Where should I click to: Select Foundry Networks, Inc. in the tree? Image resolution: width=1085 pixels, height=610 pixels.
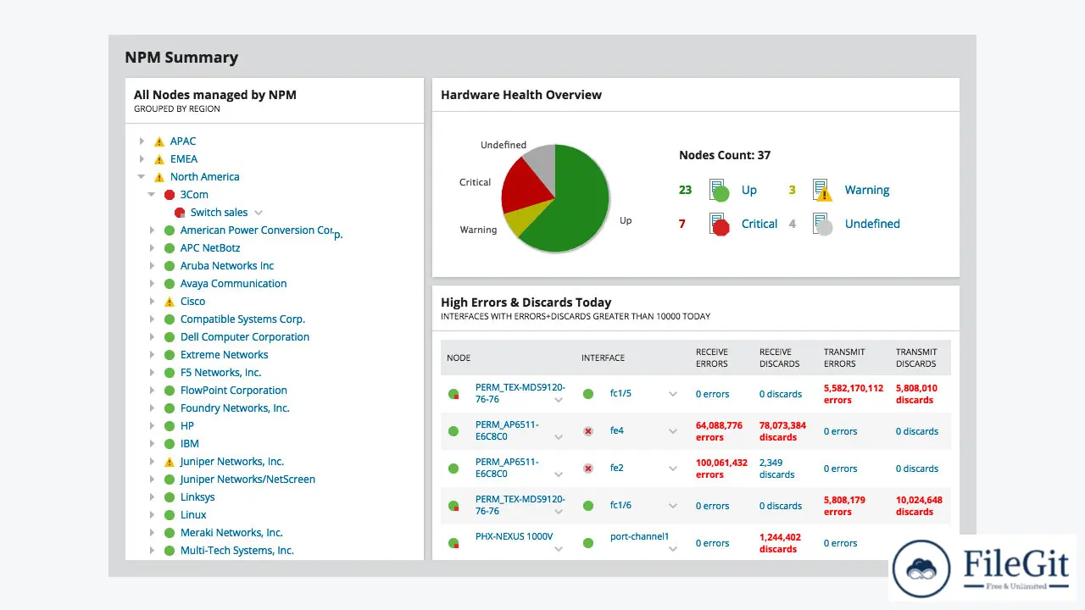[x=235, y=408]
